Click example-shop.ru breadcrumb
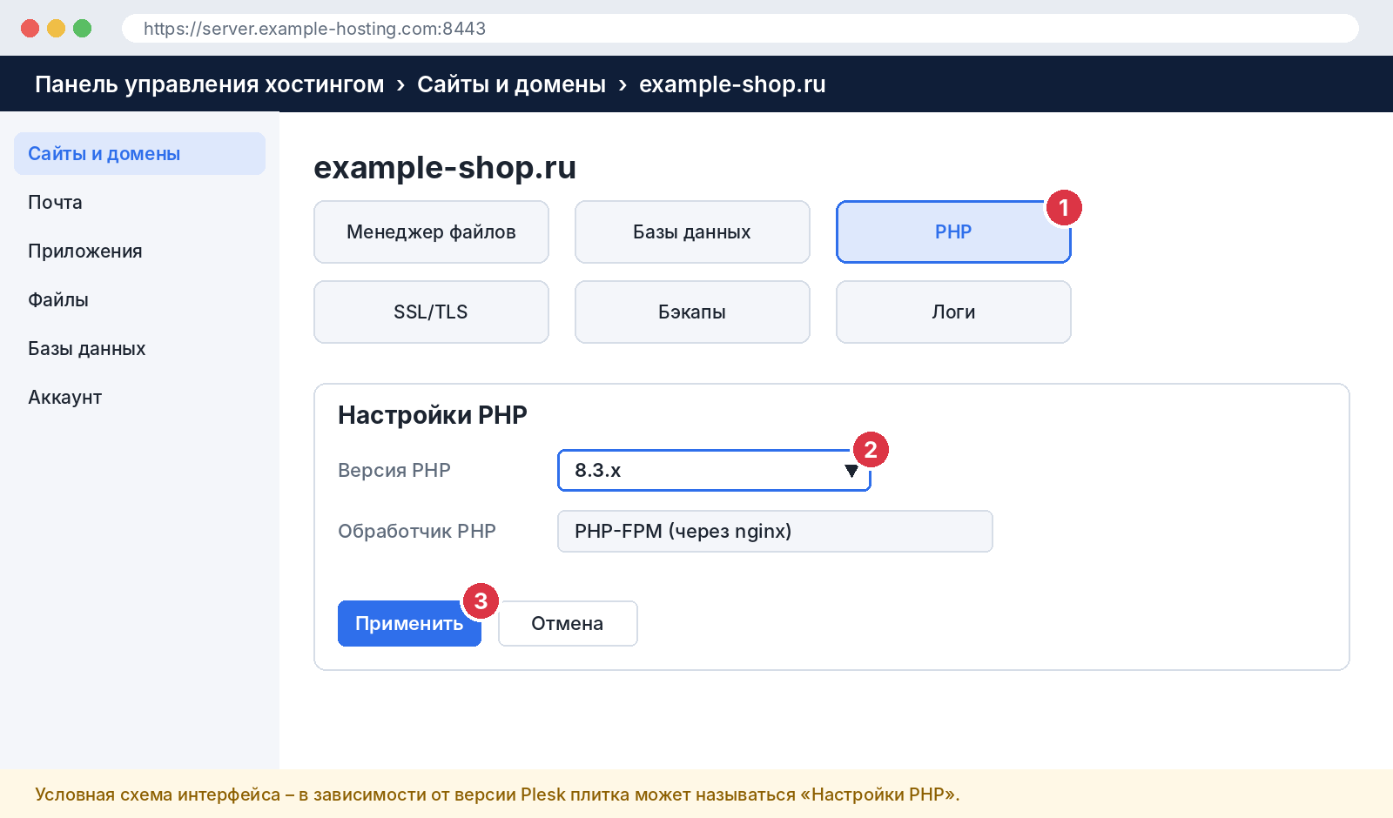Viewport: 1393px width, 818px height. (732, 84)
